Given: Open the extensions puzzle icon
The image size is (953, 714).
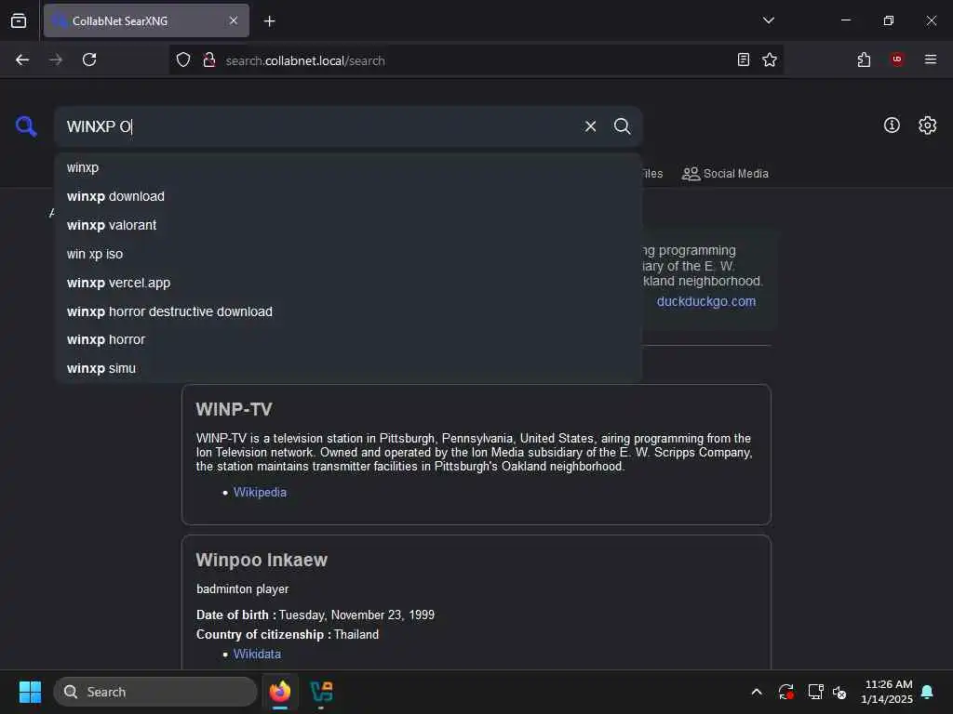Looking at the screenshot, I should [864, 59].
